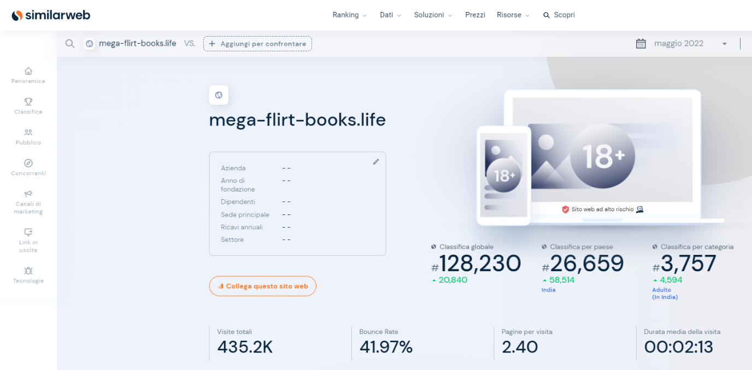
Task: Open Canali di marketing in the sidebar
Action: click(x=28, y=202)
